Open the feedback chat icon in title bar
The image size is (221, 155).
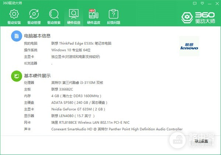pos(194,3)
